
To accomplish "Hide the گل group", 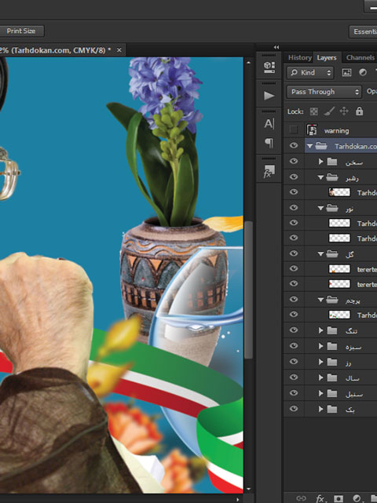I will point(294,253).
